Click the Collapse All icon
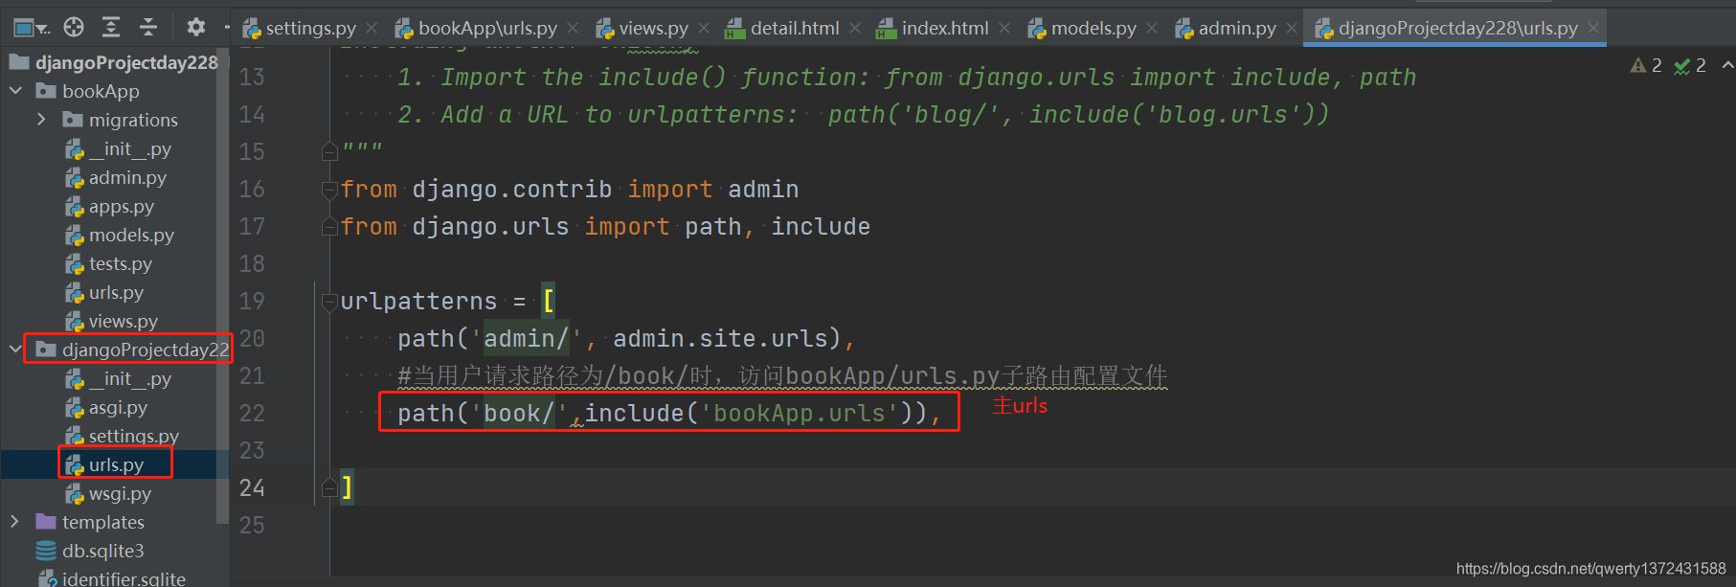The height and width of the screenshot is (587, 1736). tap(148, 28)
